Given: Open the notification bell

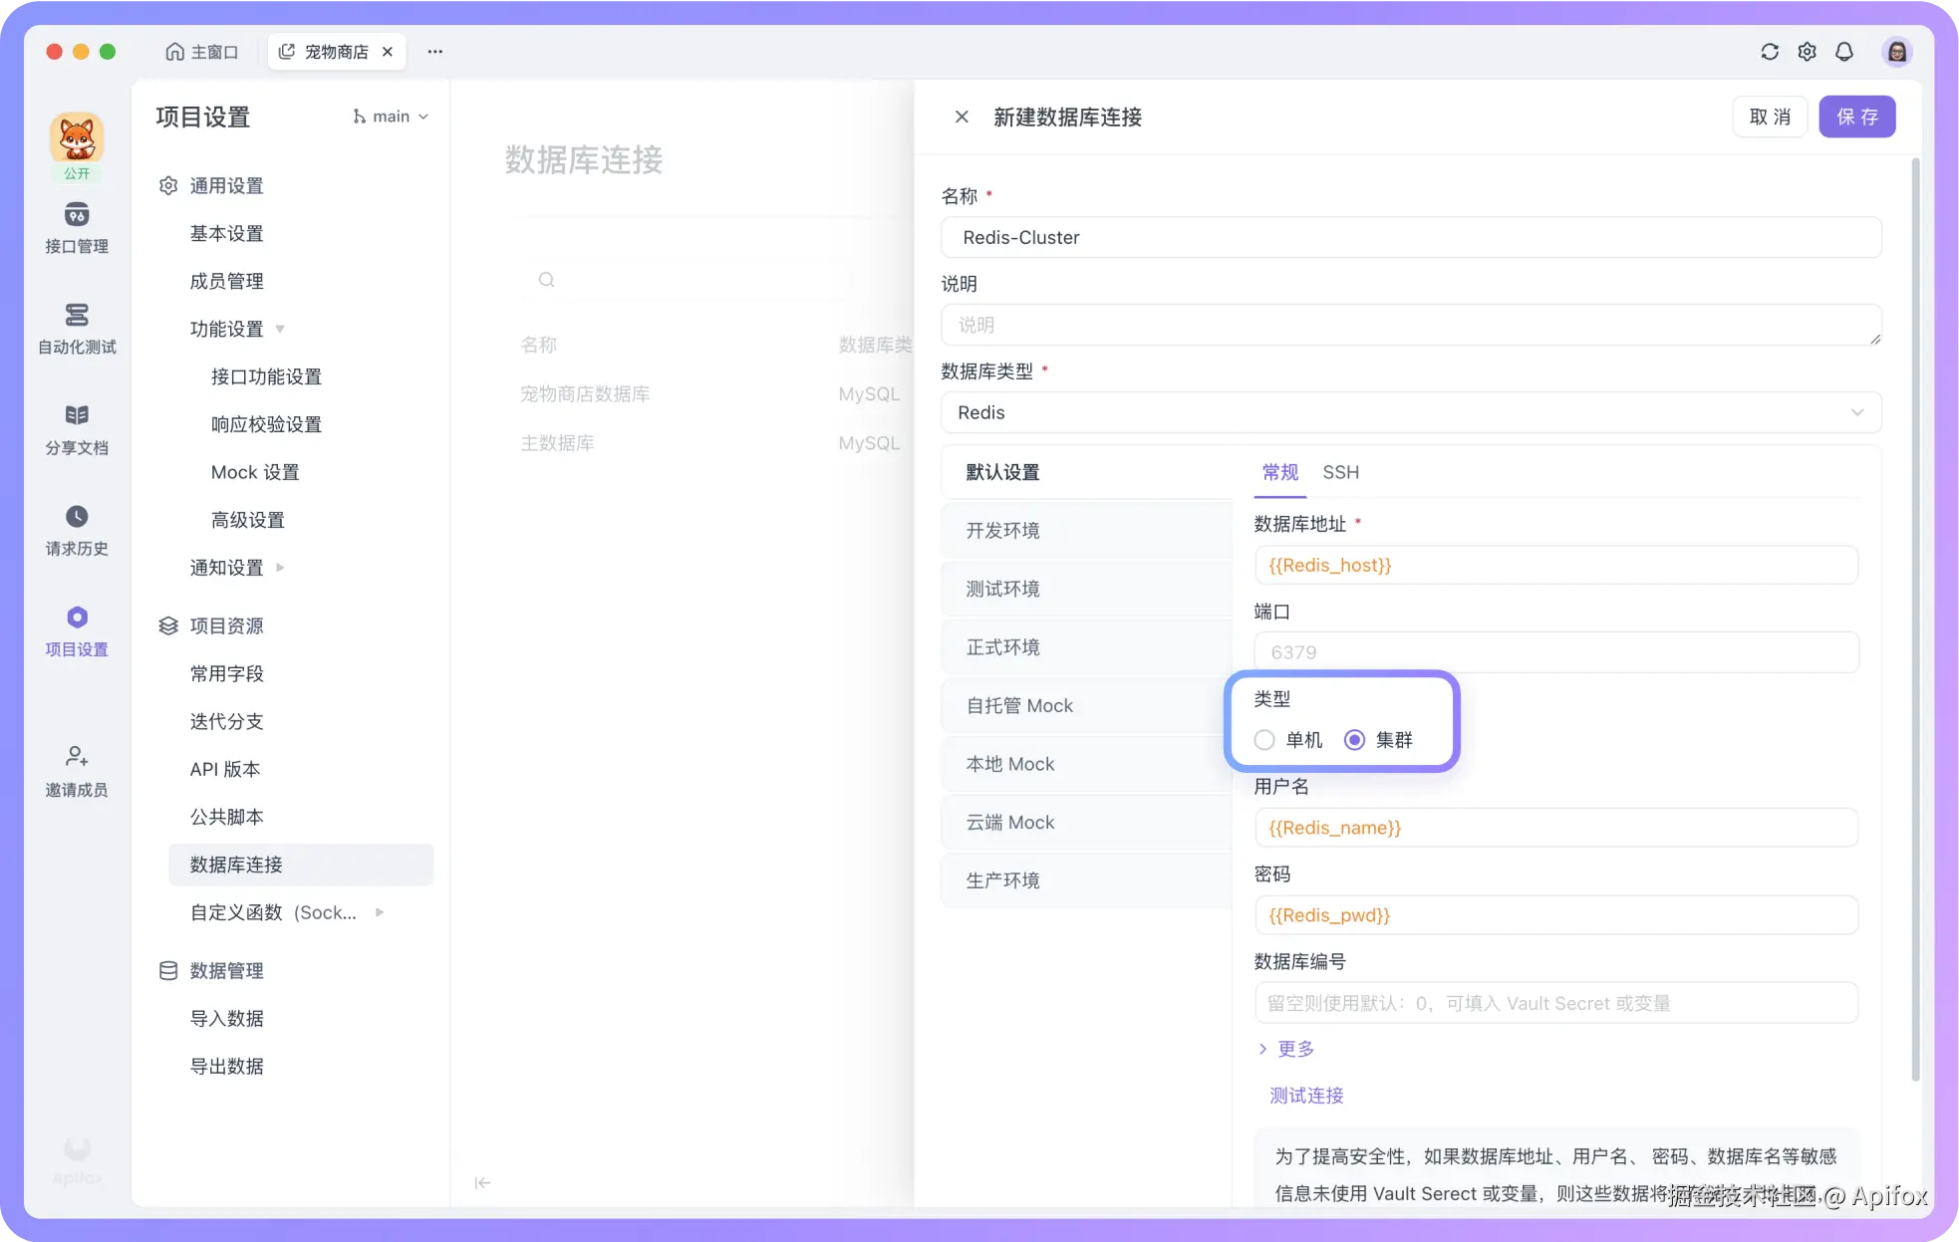Looking at the screenshot, I should pos(1843,52).
